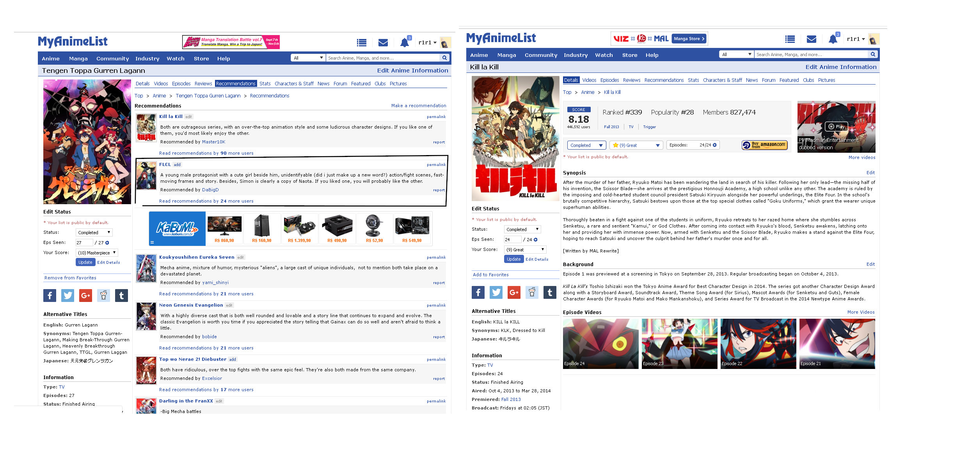This screenshot has width=961, height=450.
Task: Click the search field on left page
Action: [382, 58]
